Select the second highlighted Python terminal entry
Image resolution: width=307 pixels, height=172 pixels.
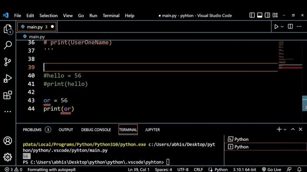tap(265, 147)
